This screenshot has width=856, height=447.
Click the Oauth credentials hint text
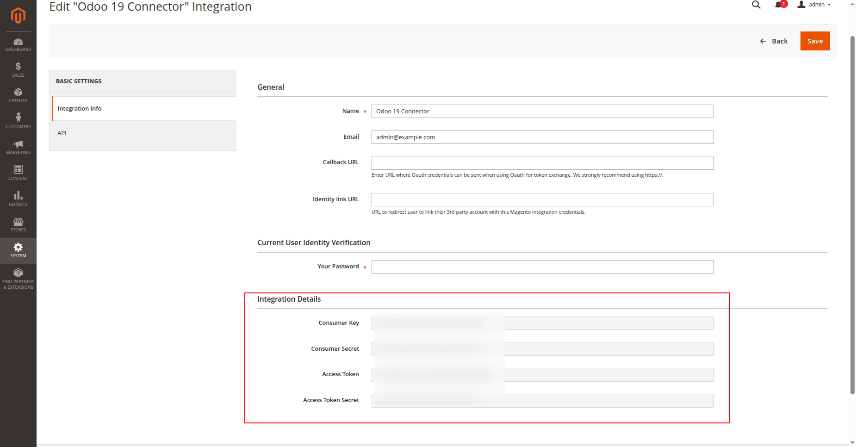point(517,175)
